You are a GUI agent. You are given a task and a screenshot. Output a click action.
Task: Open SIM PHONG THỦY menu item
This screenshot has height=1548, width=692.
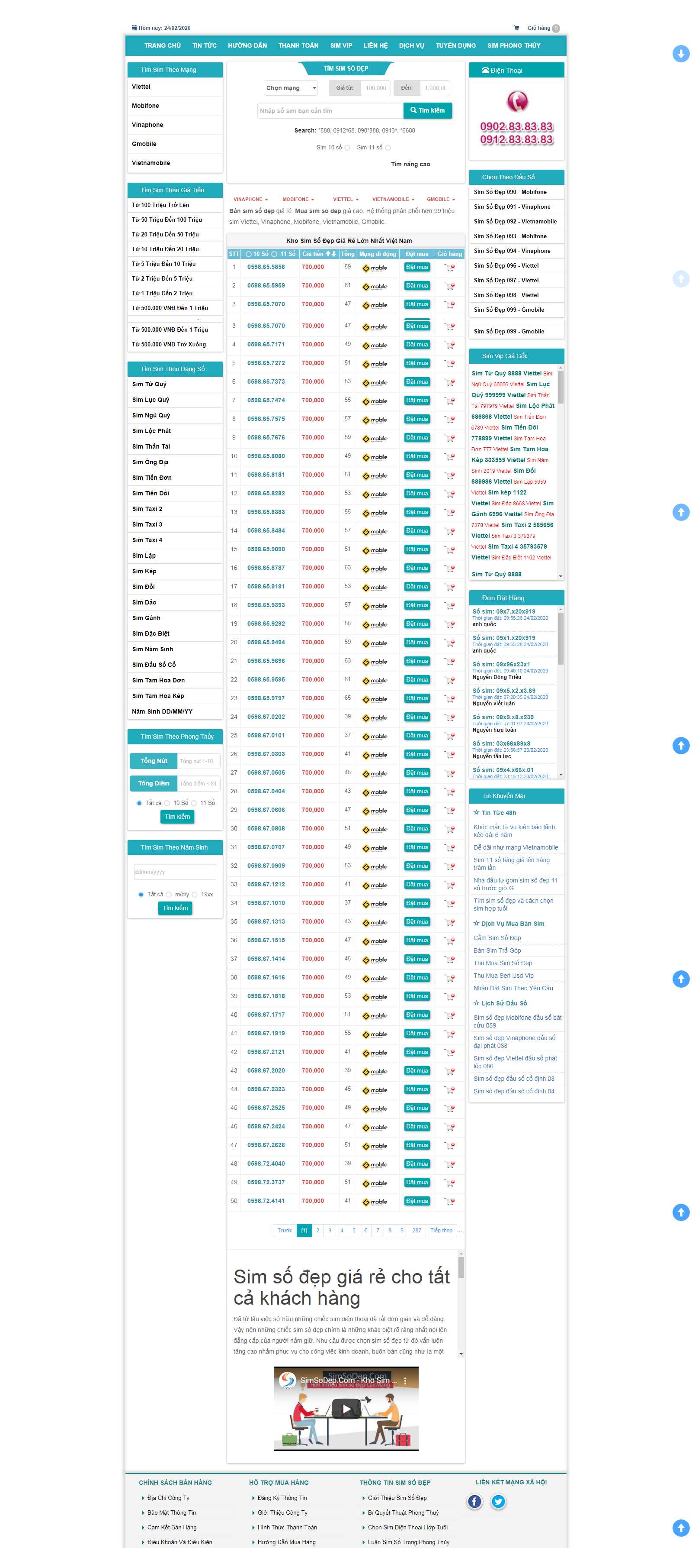click(514, 45)
